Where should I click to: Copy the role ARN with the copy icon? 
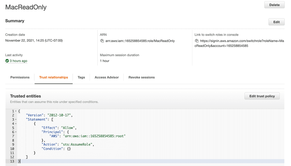(102, 41)
